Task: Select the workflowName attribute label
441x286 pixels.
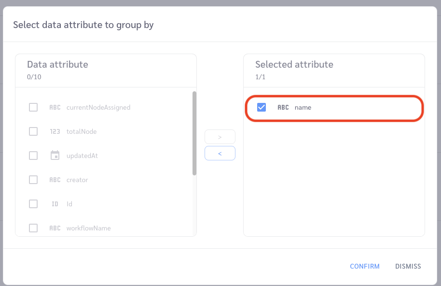Action: tap(89, 229)
